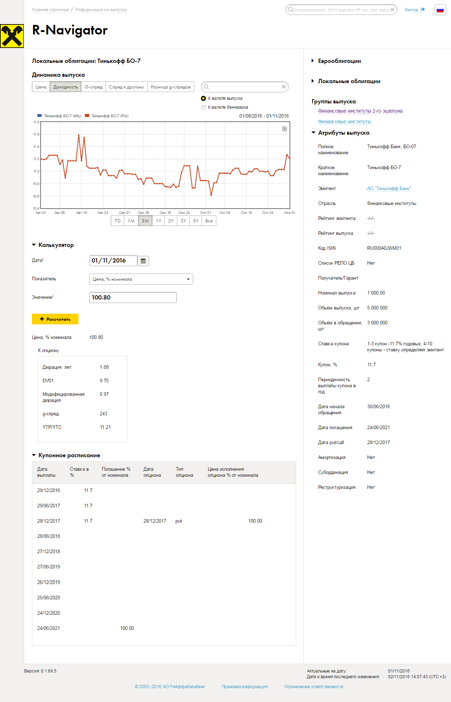
Task: Switch to the Цена tab
Action: point(41,87)
